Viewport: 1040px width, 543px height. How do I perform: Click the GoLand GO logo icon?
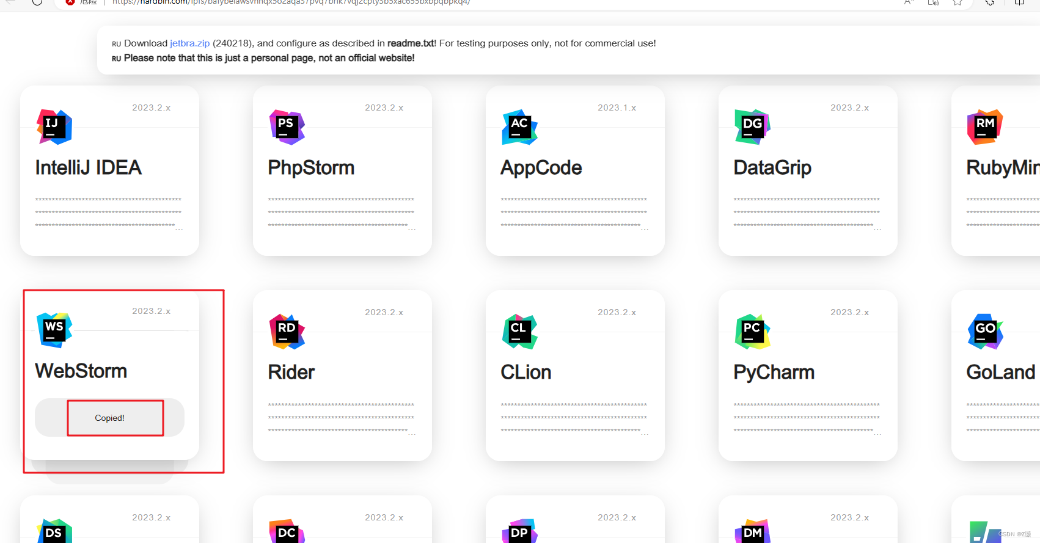[x=985, y=332]
